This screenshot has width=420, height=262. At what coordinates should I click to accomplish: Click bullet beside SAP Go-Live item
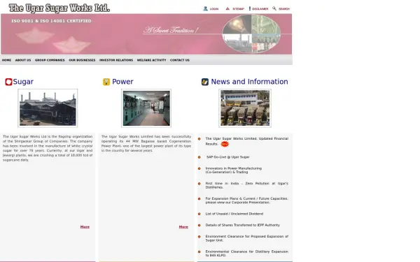(x=199, y=157)
